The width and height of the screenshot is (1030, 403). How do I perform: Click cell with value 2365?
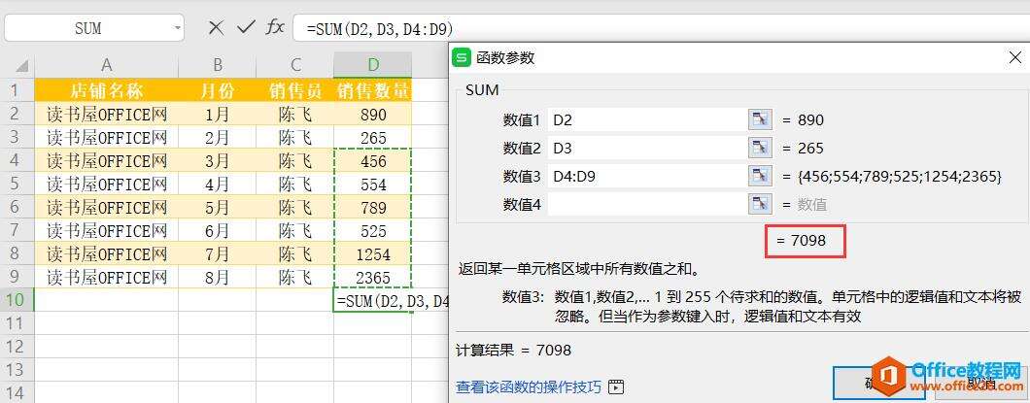coord(373,278)
